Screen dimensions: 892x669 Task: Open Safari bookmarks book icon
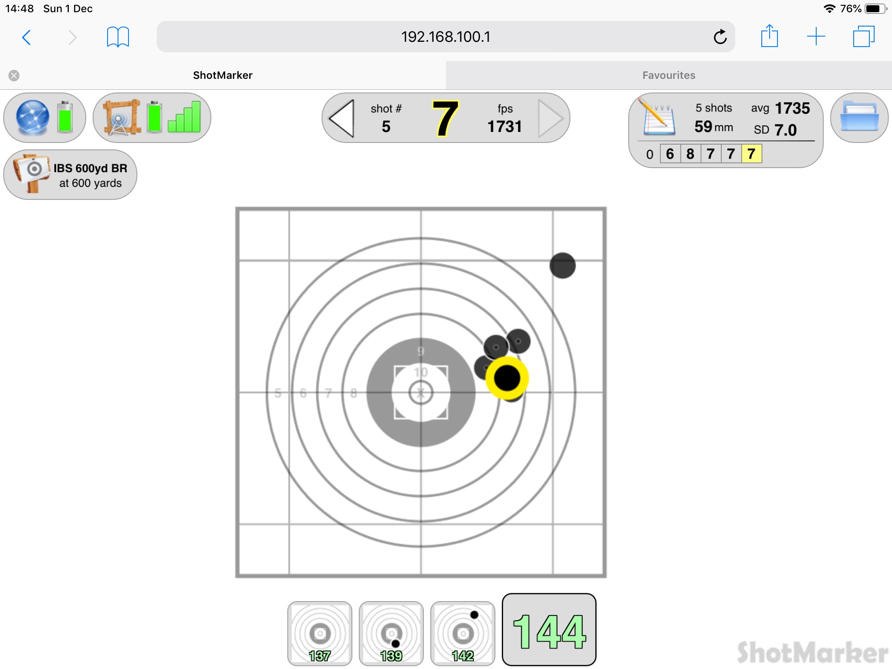(118, 37)
